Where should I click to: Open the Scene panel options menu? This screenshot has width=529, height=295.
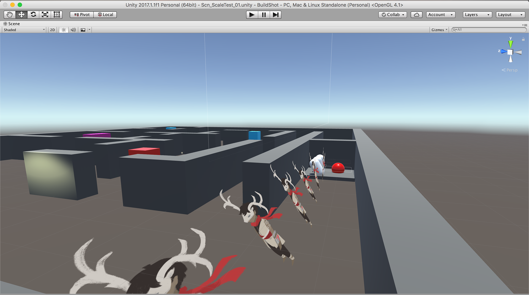tap(525, 25)
